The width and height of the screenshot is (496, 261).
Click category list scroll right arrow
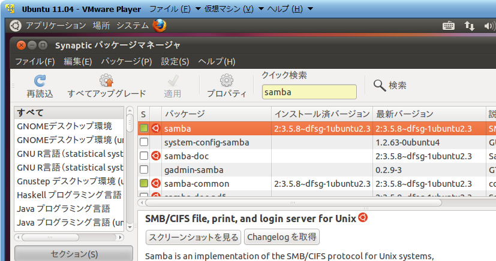(120, 237)
